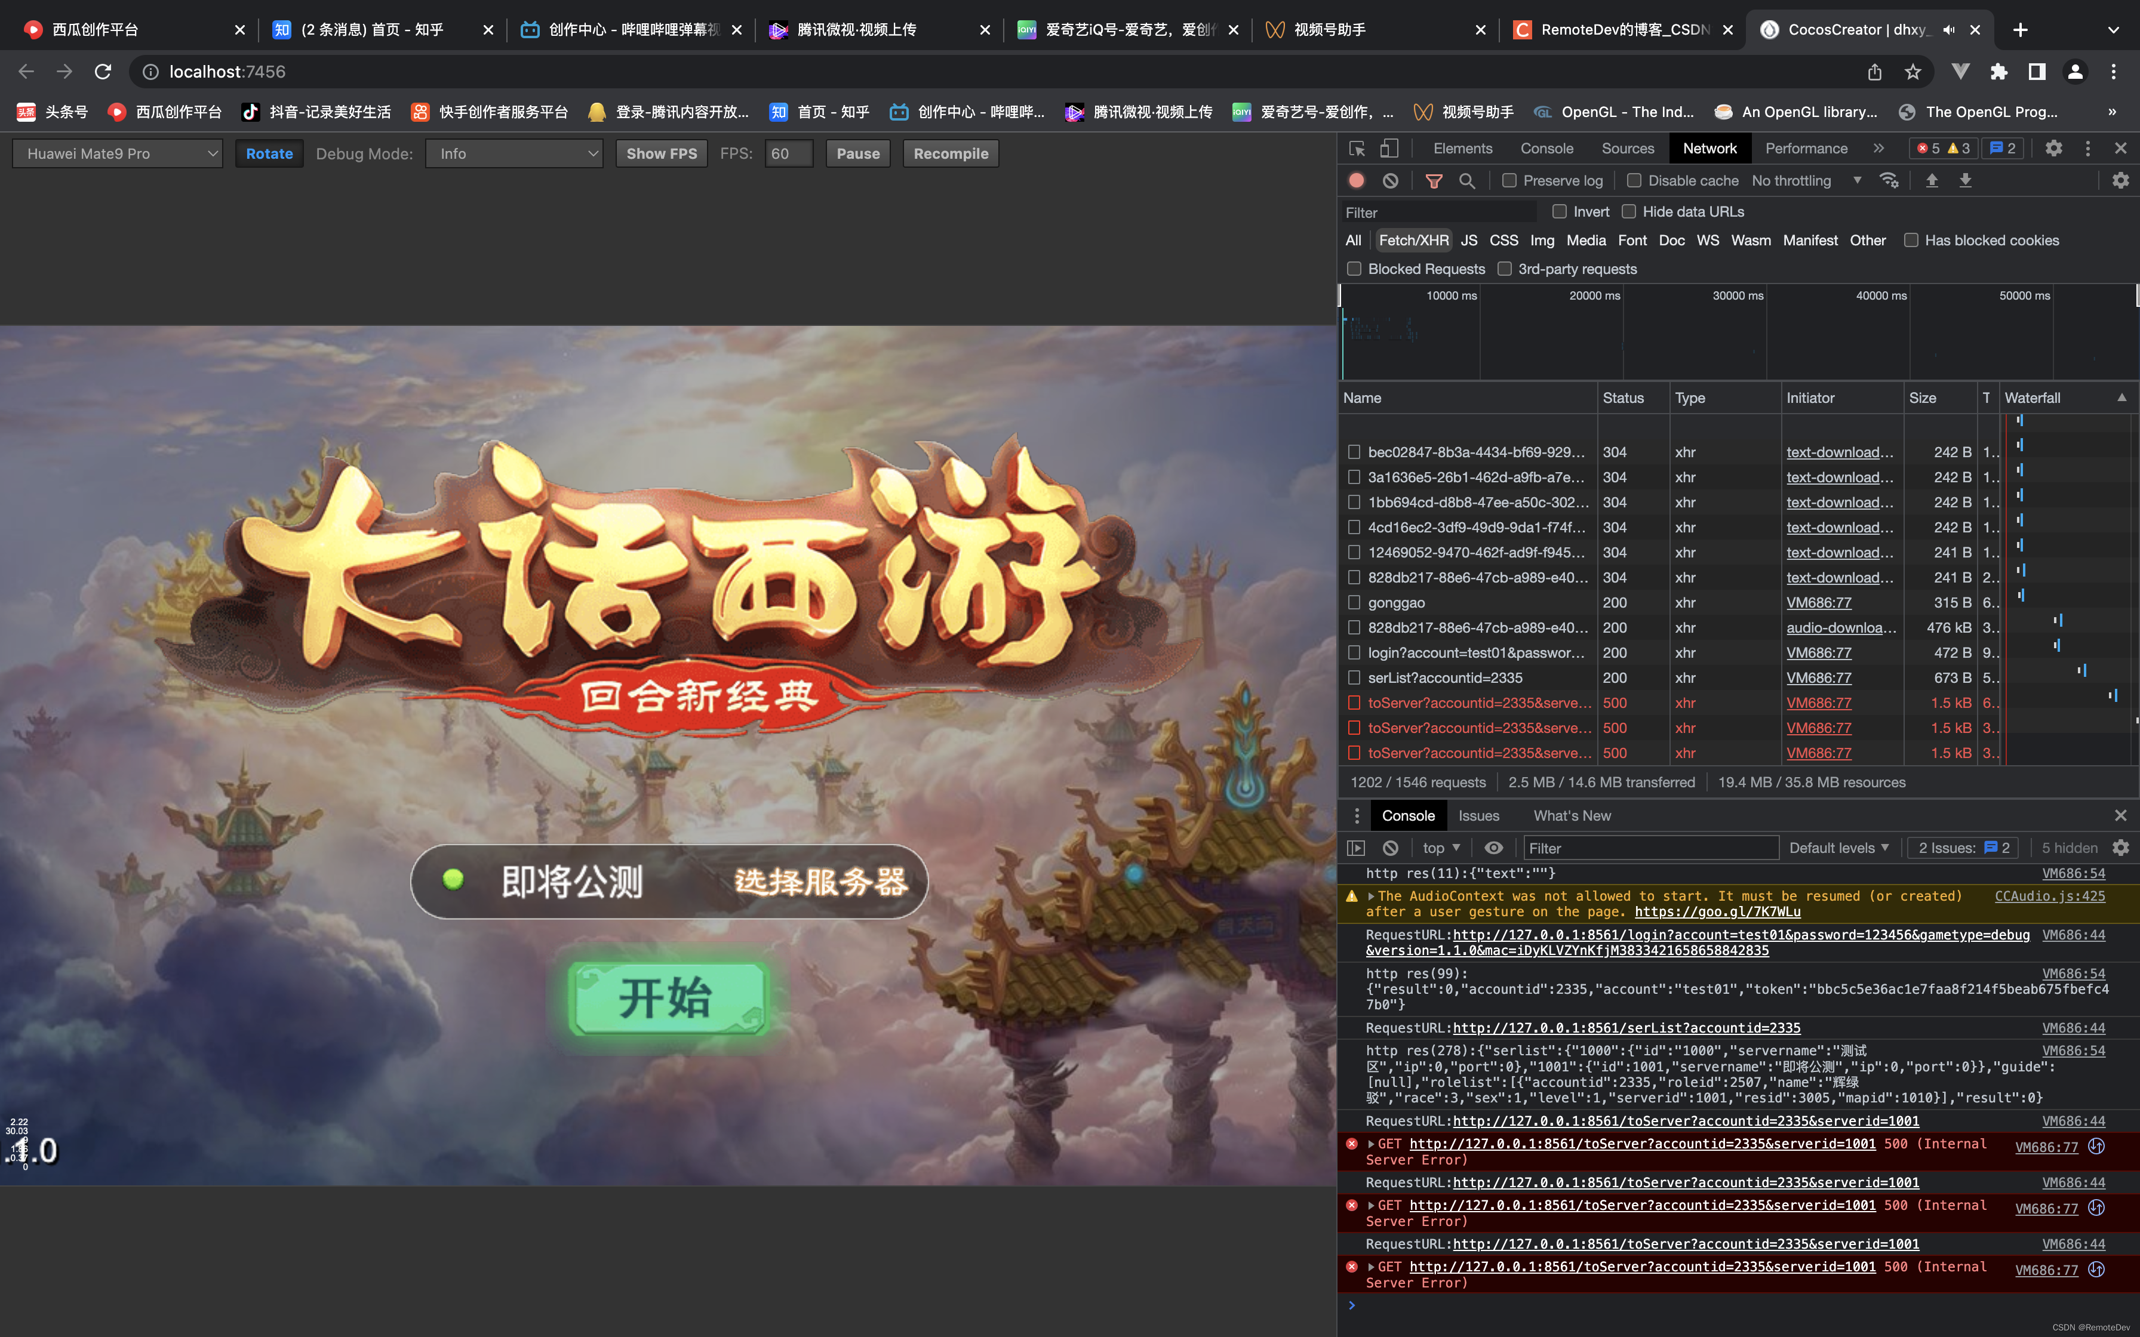Screen dimensions: 2140x1337
Task: Open goo.gl/7K7WLu link in console
Action: point(1717,911)
